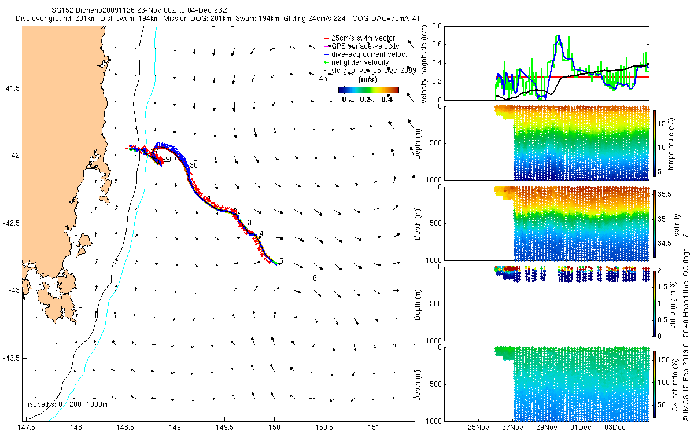694x434 pixels.
Task: Click the salinity colorbar scale
Action: [654, 223]
